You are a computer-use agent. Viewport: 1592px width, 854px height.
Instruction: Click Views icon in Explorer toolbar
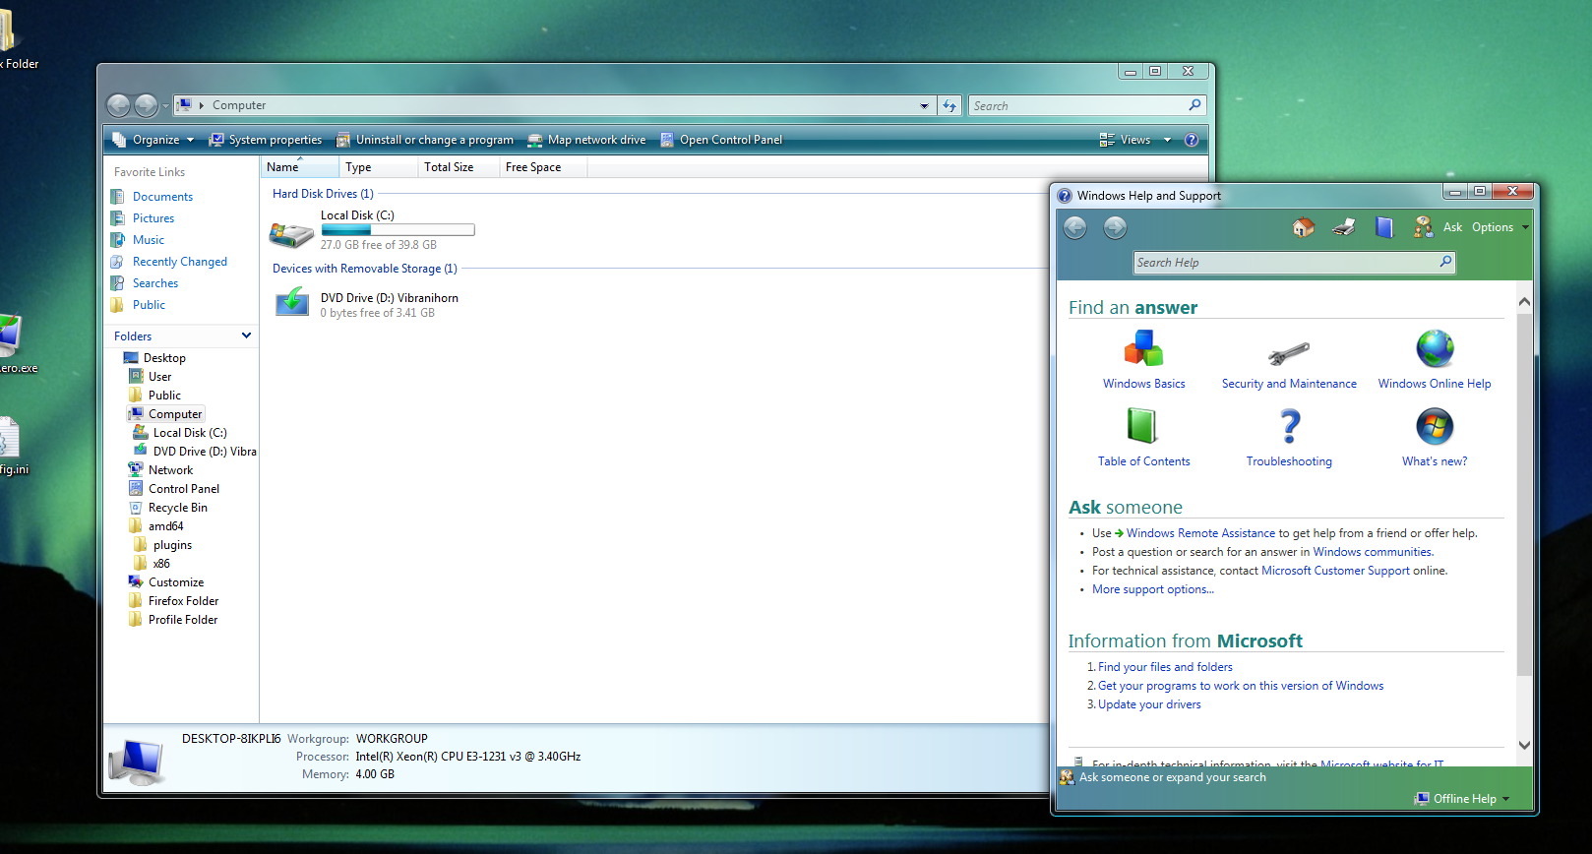pyautogui.click(x=1107, y=140)
